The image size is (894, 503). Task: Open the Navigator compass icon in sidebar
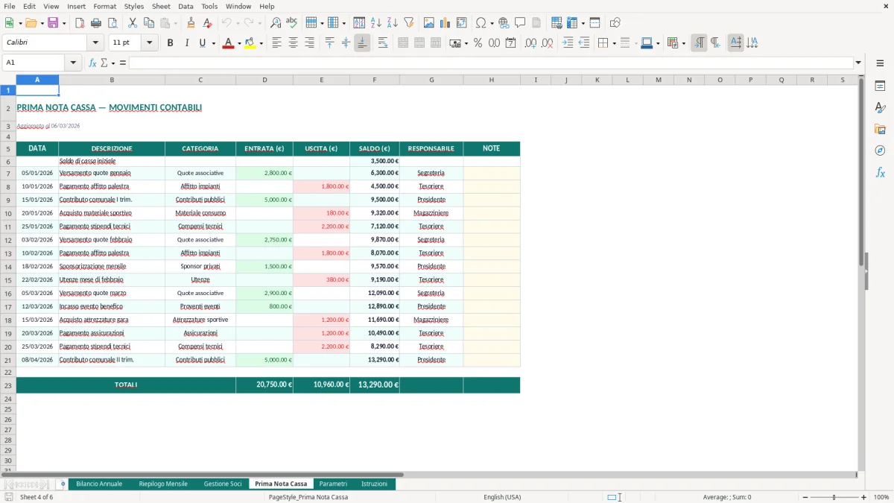coord(880,151)
